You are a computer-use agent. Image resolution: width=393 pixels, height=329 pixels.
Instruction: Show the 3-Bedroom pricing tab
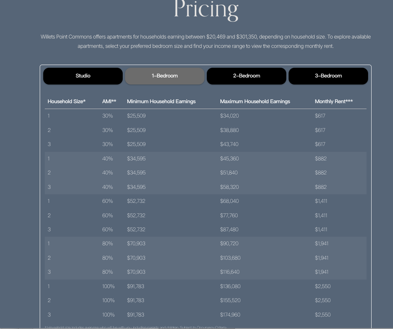pos(328,76)
